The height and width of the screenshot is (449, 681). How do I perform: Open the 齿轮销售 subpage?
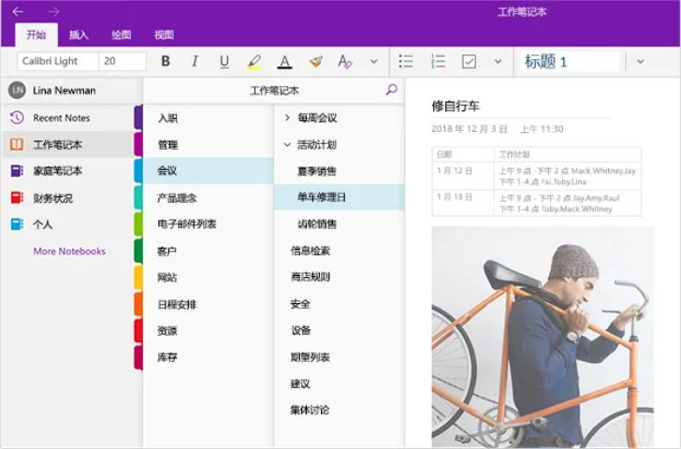(x=340, y=224)
